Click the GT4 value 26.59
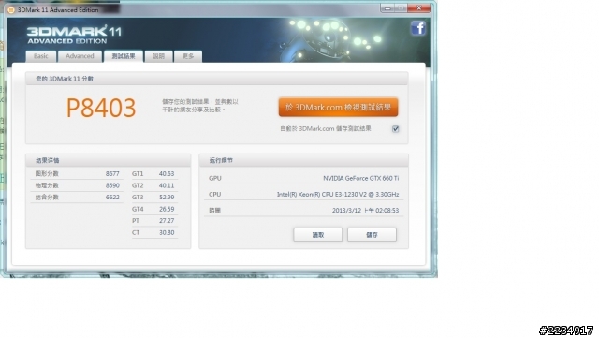 click(167, 209)
